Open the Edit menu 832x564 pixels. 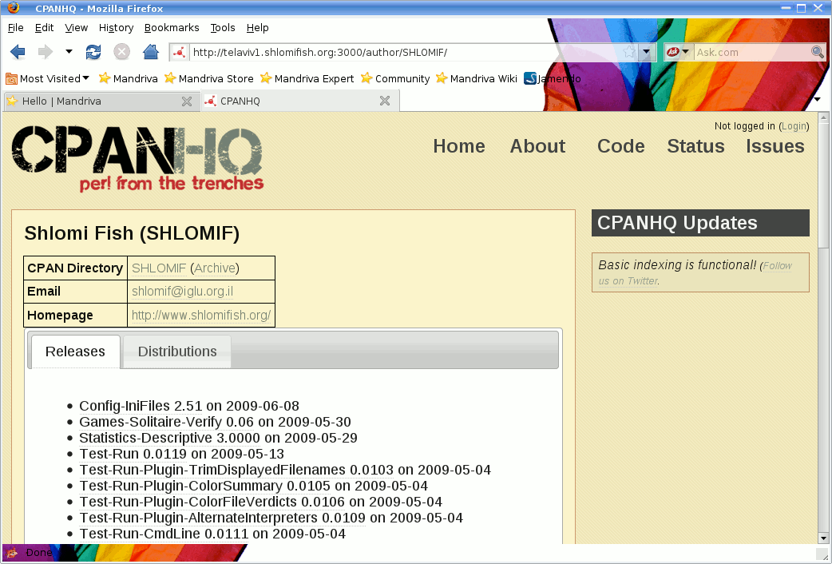coord(44,28)
